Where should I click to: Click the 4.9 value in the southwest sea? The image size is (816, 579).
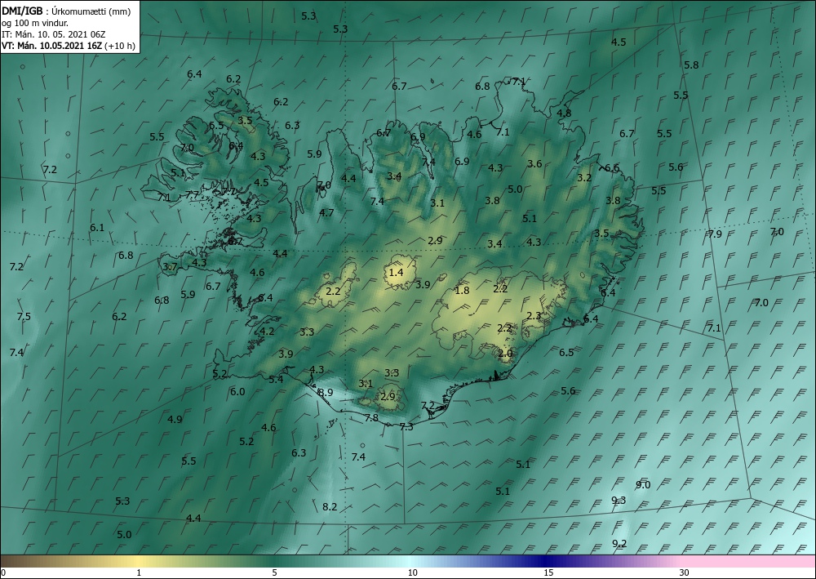tap(175, 419)
